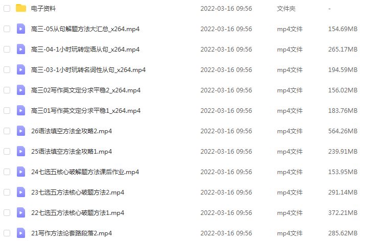The image size is (368, 241).
Task: Select checkbox for 高三02写作英文定分求平稳2 file
Action: point(7,90)
